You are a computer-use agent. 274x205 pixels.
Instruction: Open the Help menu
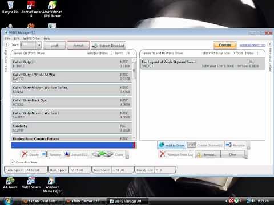(x=47, y=39)
